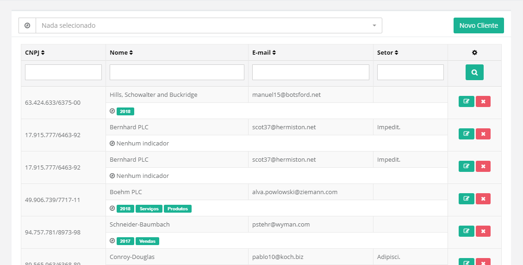Click the Vendas tag under Schneider-Baumbach

[147, 241]
